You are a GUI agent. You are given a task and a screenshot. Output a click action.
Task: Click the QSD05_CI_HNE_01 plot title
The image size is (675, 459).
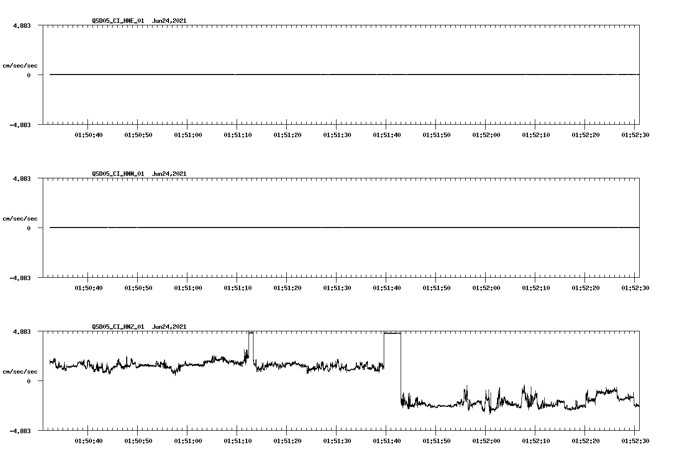(139, 21)
